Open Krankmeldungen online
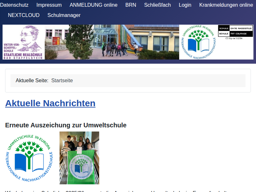Image resolution: width=256 pixels, height=192 pixels. click(x=226, y=5)
